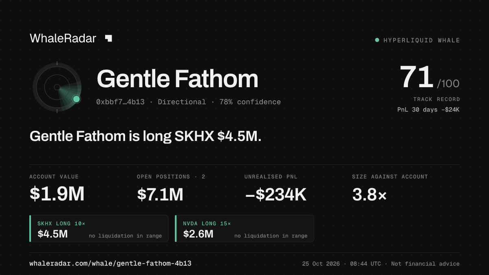This screenshot has height=275, width=489.
Task: Click the green Hyperliquid Whale status dot
Action: pos(377,40)
